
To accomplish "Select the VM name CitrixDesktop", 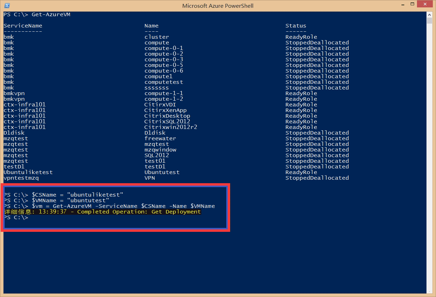I will click(167, 116).
